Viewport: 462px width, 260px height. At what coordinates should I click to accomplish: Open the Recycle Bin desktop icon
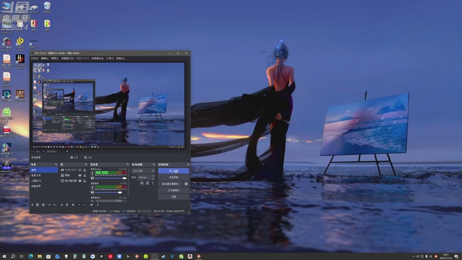tap(47, 7)
